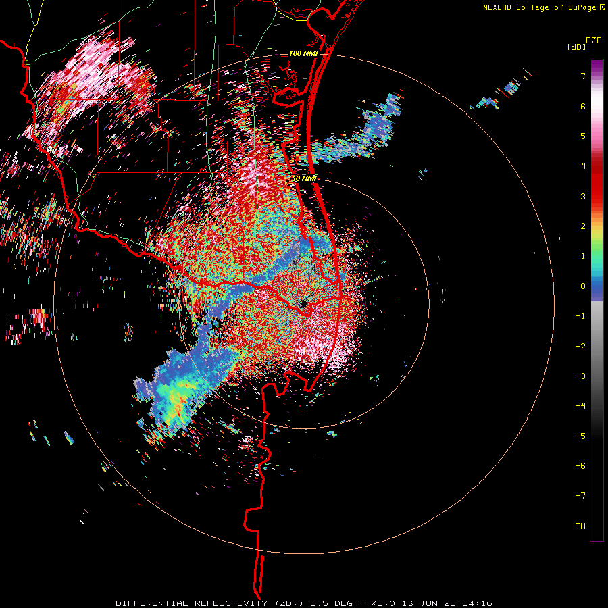Click the NEXLAB-College of DuPage credit text
The width and height of the screenshot is (608, 608).
click(539, 7)
